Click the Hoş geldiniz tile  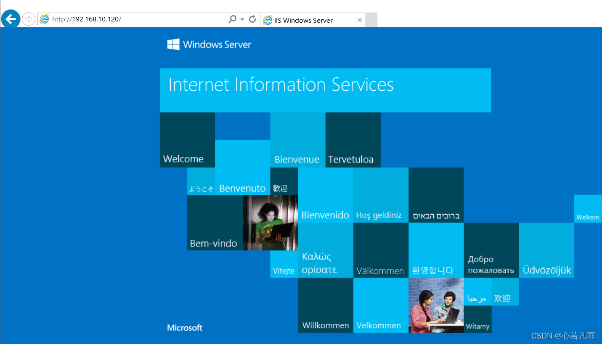point(381,195)
